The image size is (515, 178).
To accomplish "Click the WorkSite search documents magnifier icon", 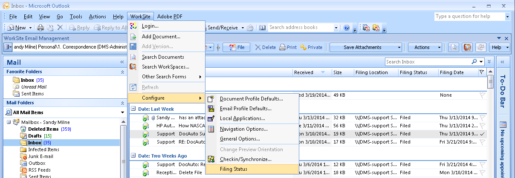I will pos(454,47).
